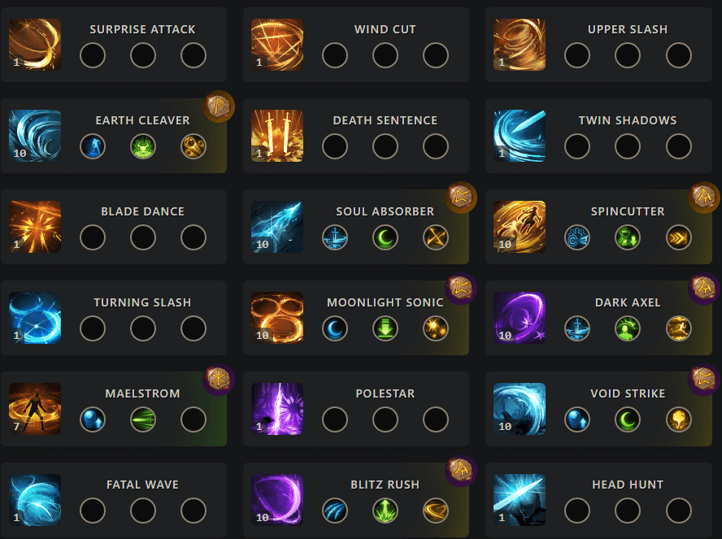Screen dimensions: 722x539
Task: Click the Earth Cleaver skill icon
Action: (x=35, y=136)
